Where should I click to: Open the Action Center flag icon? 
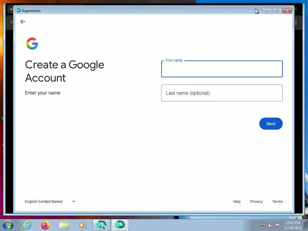tap(277, 225)
